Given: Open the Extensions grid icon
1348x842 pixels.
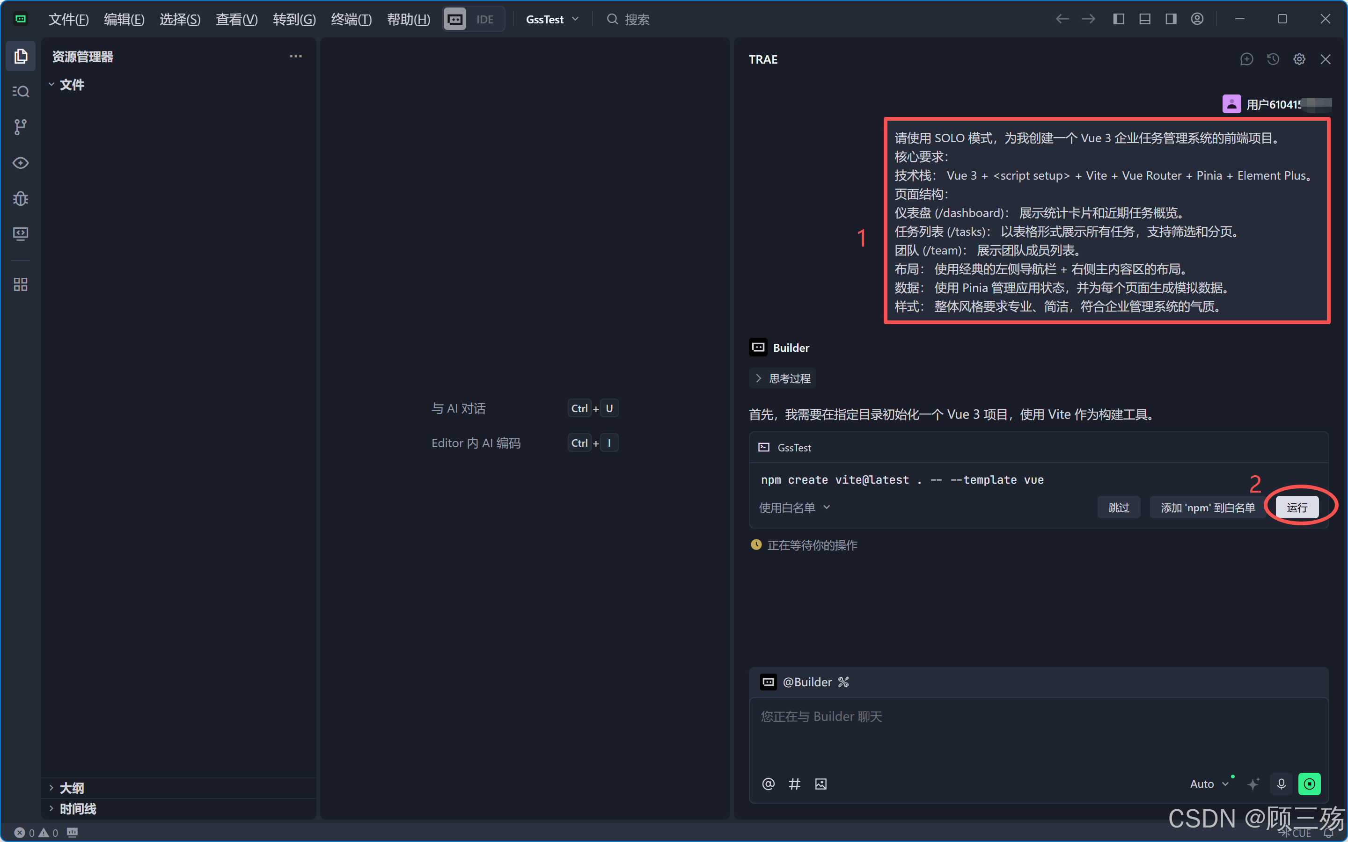Looking at the screenshot, I should click(x=21, y=284).
